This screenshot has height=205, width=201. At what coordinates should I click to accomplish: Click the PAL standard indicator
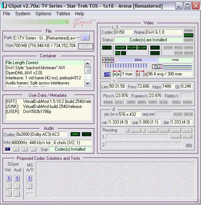point(176,102)
